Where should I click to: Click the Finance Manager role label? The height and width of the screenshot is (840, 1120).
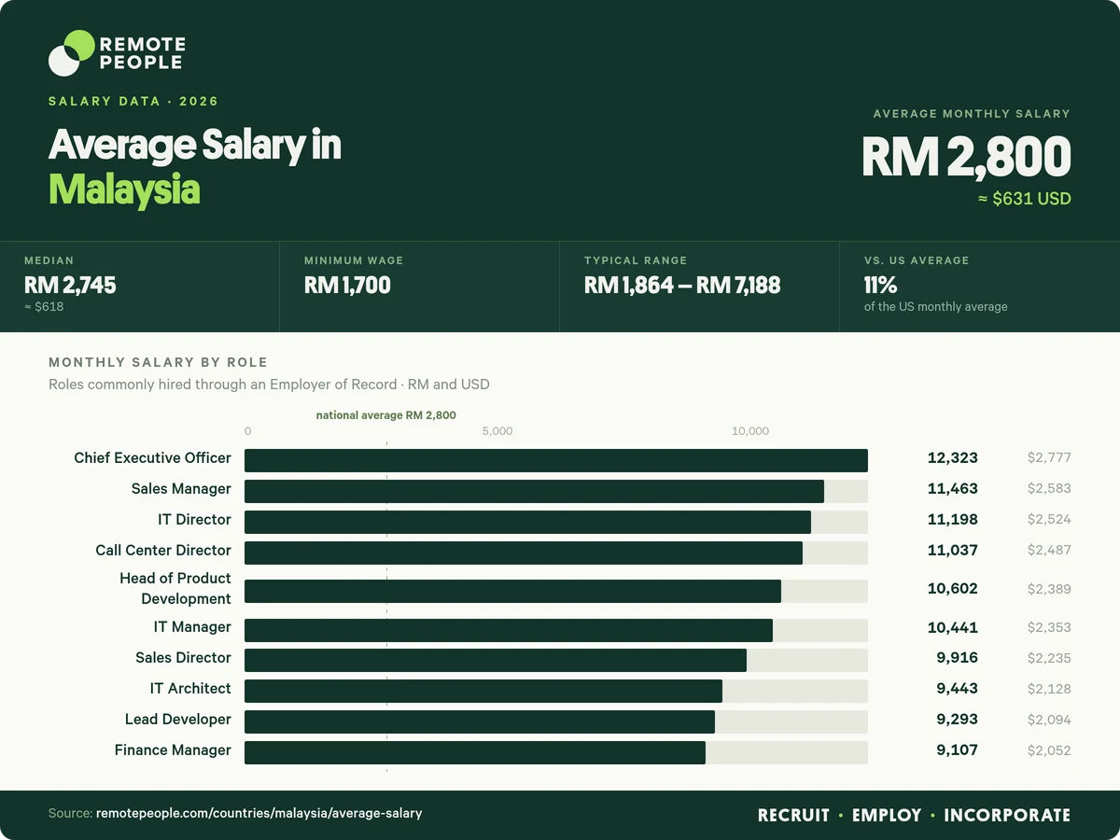point(173,750)
